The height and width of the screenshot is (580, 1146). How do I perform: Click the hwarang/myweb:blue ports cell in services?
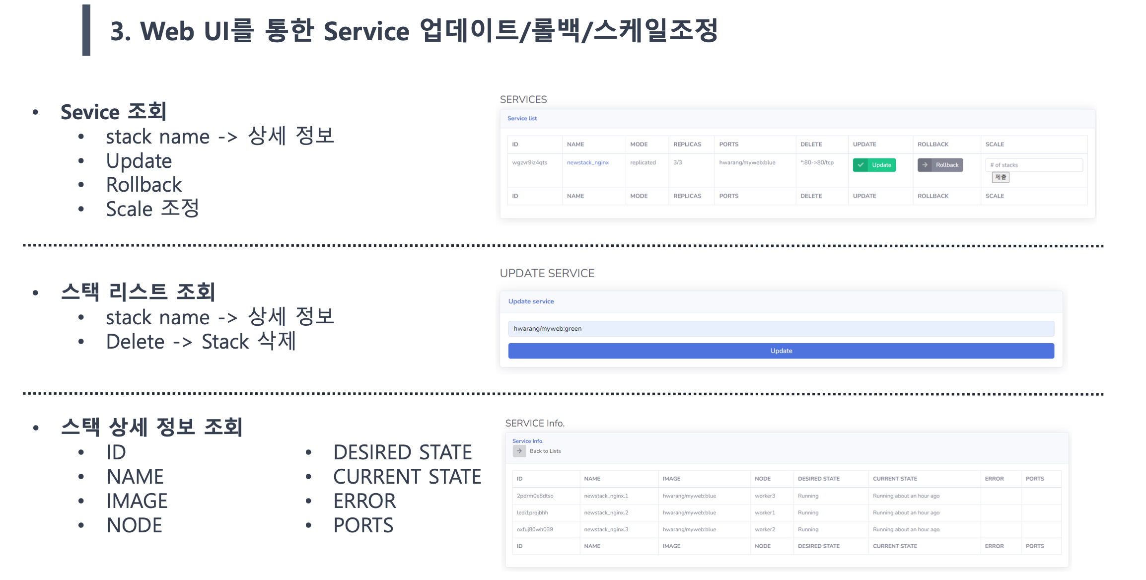point(747,162)
